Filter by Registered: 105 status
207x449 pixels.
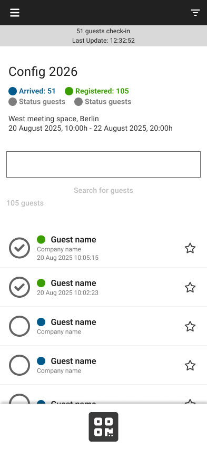coord(97,91)
